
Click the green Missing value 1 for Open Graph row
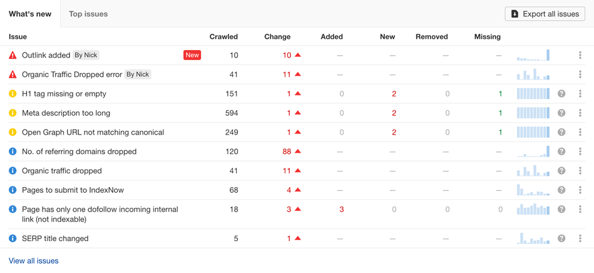click(500, 132)
